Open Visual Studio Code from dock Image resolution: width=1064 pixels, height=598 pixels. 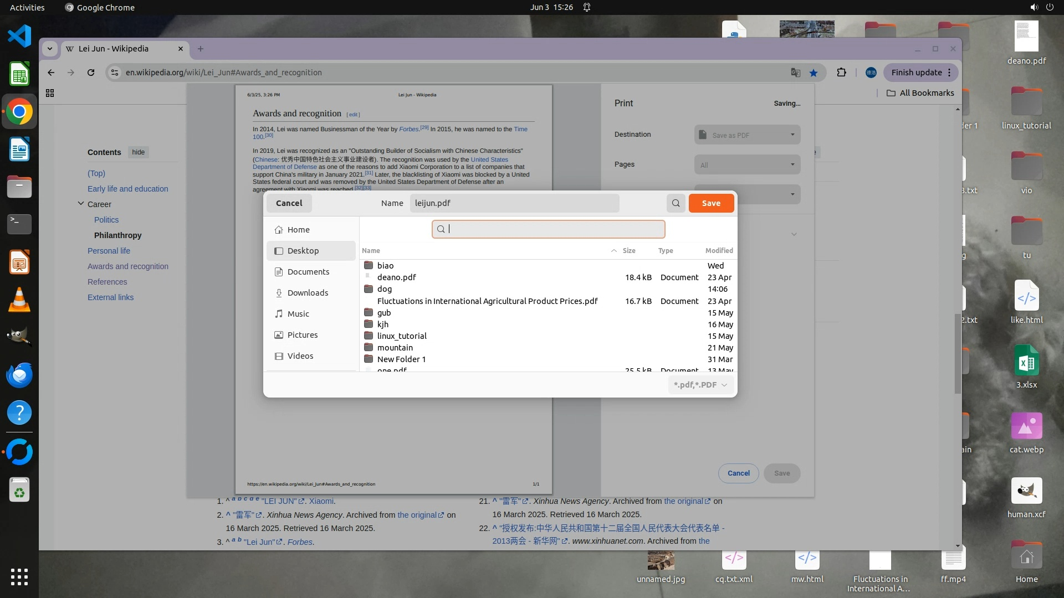point(19,36)
